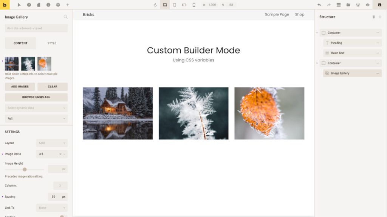Collapse the first Container in Structure

[x=317, y=33]
